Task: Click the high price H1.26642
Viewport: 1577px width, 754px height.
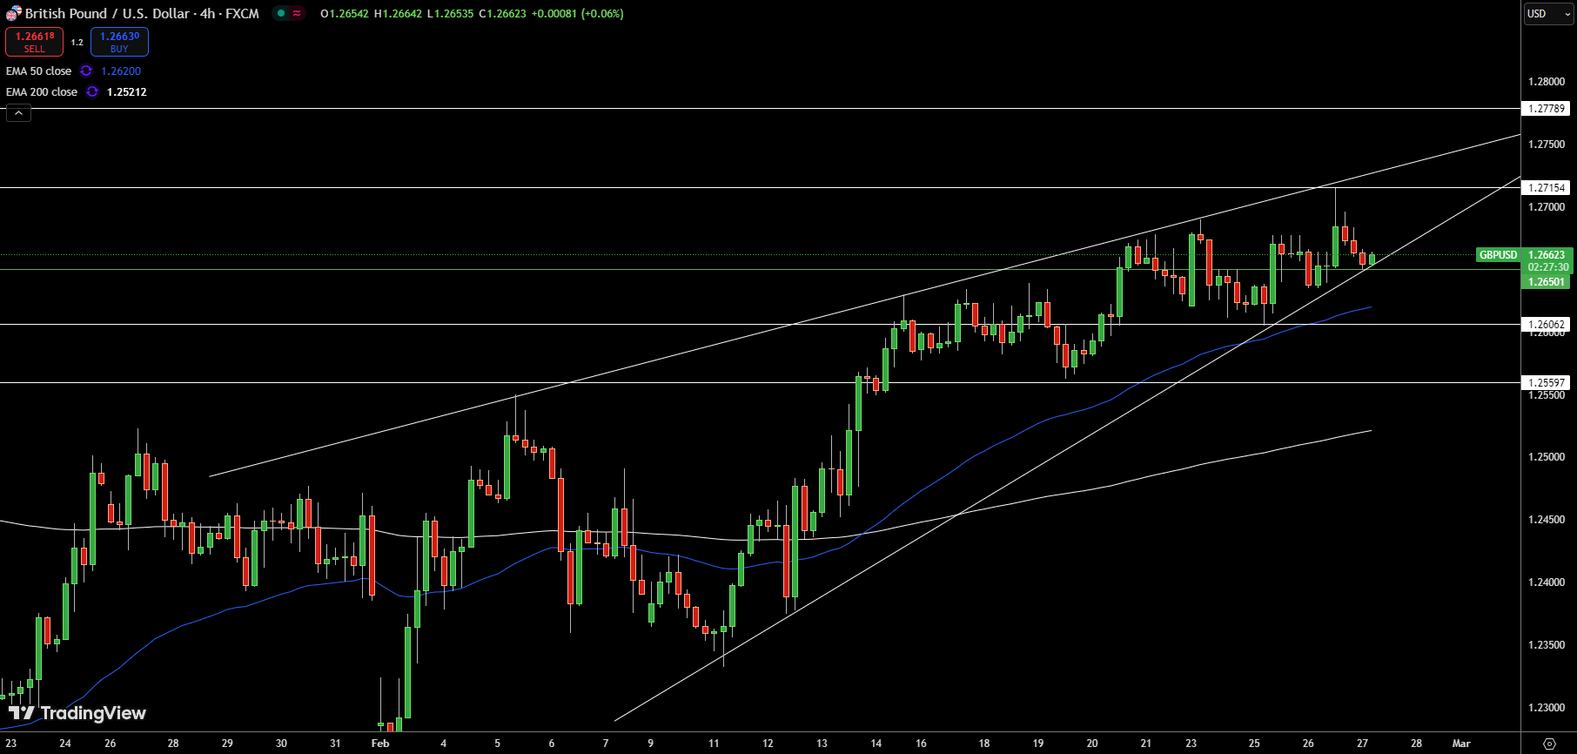Action: point(398,13)
